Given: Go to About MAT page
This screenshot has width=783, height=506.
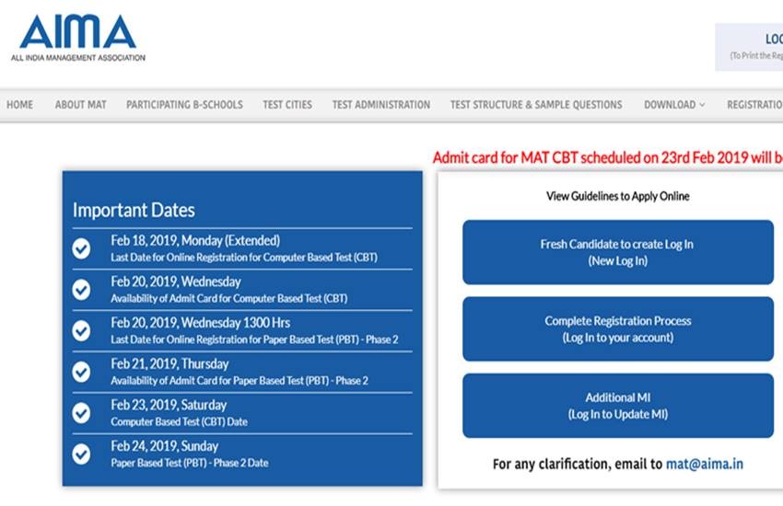Looking at the screenshot, I should click(80, 105).
